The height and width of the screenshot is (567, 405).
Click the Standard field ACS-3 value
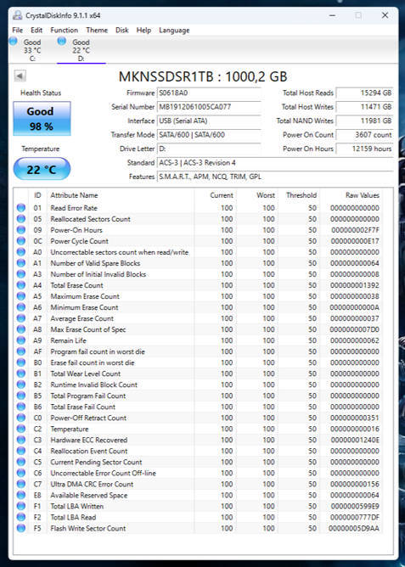(x=275, y=163)
